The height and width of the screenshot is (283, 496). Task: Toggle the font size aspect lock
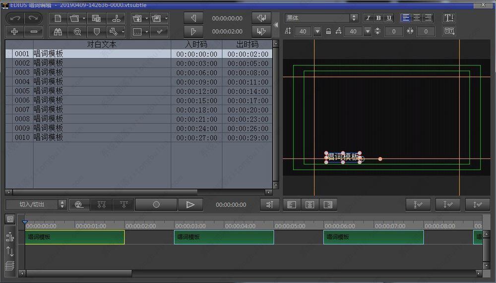[328, 31]
